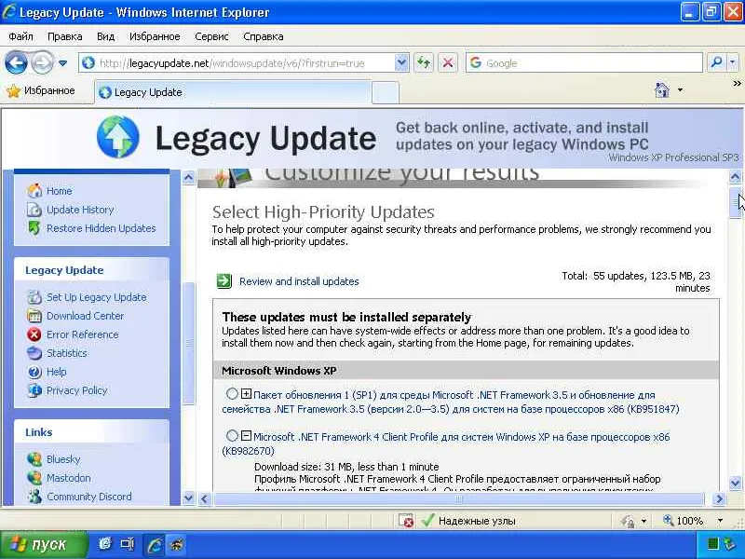Click the Mastodon globe icon
Screen dimensions: 745x559
[34, 478]
